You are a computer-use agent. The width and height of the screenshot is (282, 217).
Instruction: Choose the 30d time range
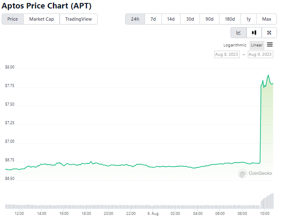tap(190, 19)
